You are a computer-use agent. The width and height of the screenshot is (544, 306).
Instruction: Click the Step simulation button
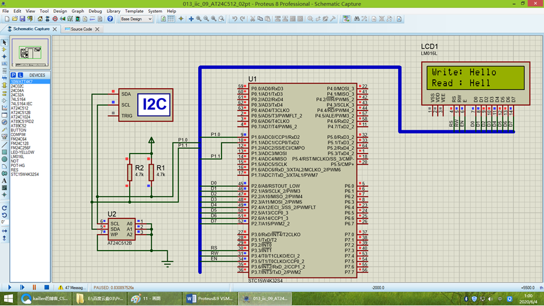(x=22, y=287)
